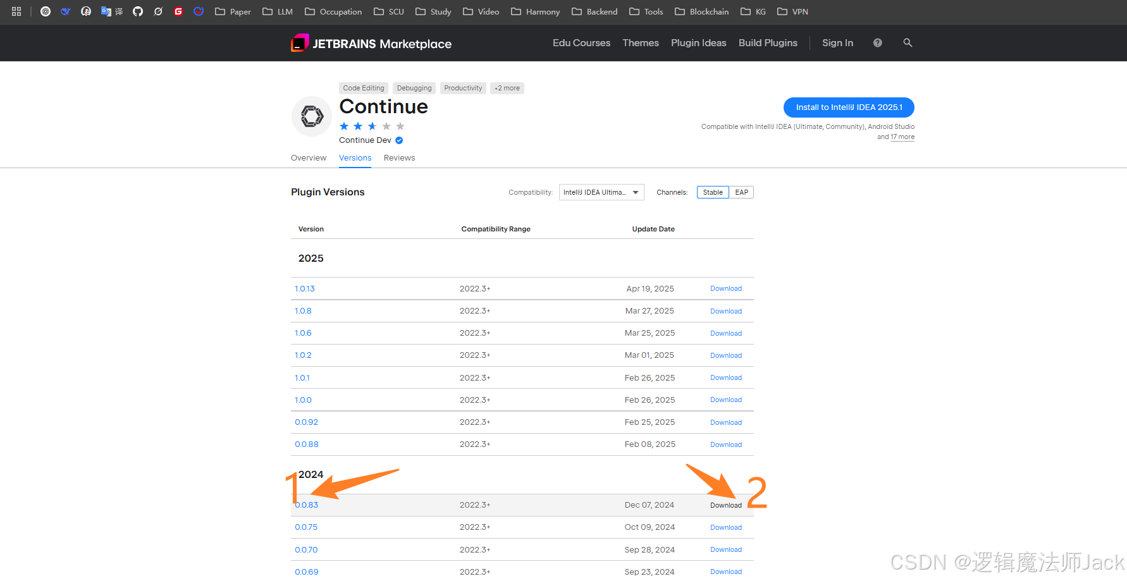Viewport: 1127px width, 581px height.
Task: Open the slashed-circle bookmark icon
Action: (158, 11)
